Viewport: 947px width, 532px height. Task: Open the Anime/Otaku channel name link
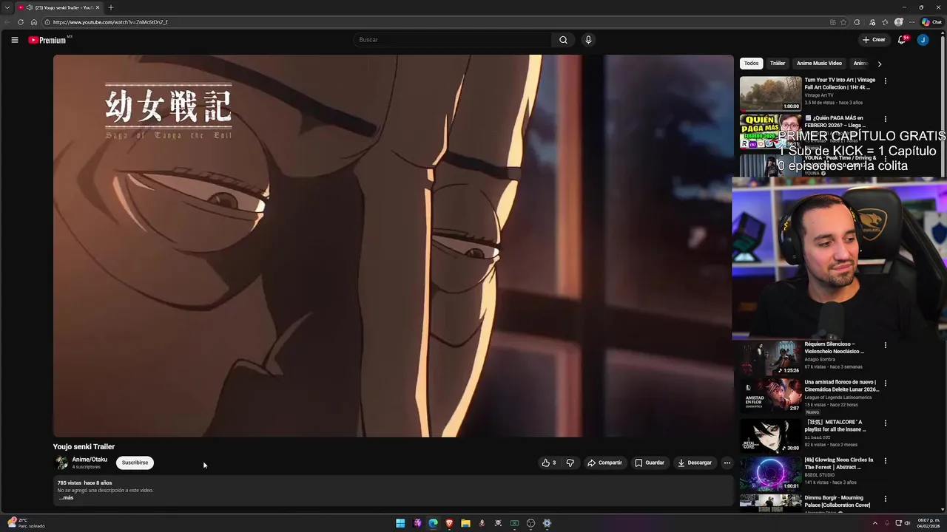[90, 460]
